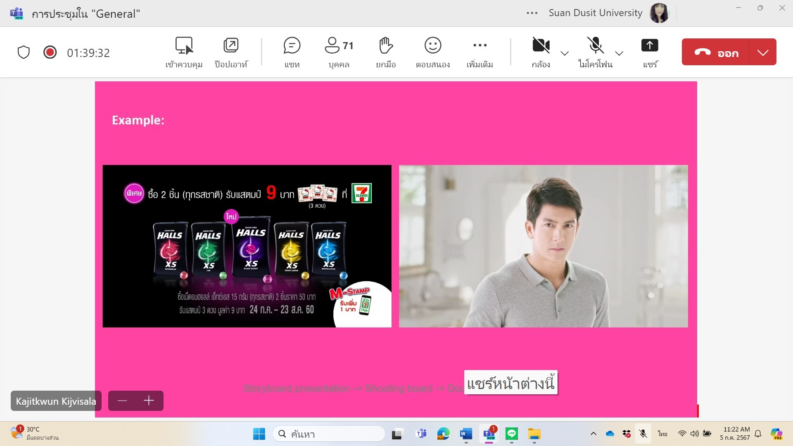Click the Dropbox tray icon
793x446 pixels.
pyautogui.click(x=626, y=434)
